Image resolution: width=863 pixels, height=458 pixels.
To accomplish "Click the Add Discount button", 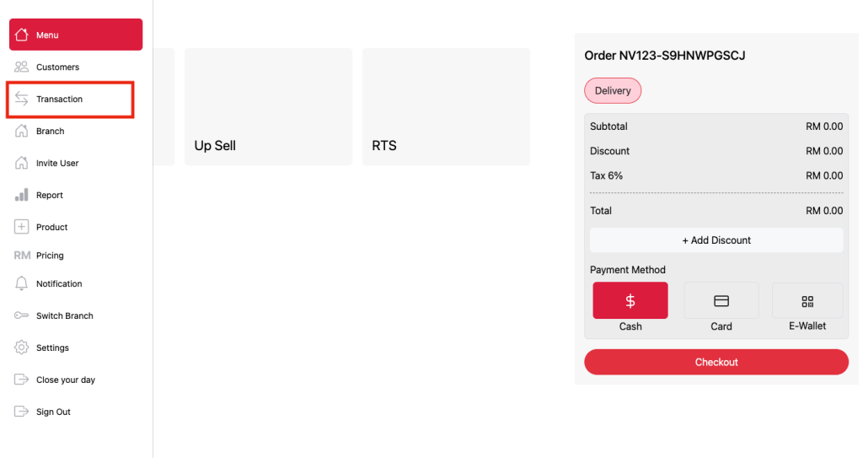I will [x=716, y=240].
